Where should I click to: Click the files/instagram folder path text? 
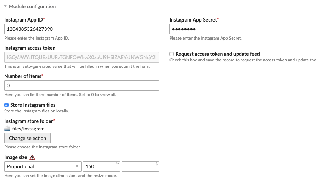click(x=28, y=129)
